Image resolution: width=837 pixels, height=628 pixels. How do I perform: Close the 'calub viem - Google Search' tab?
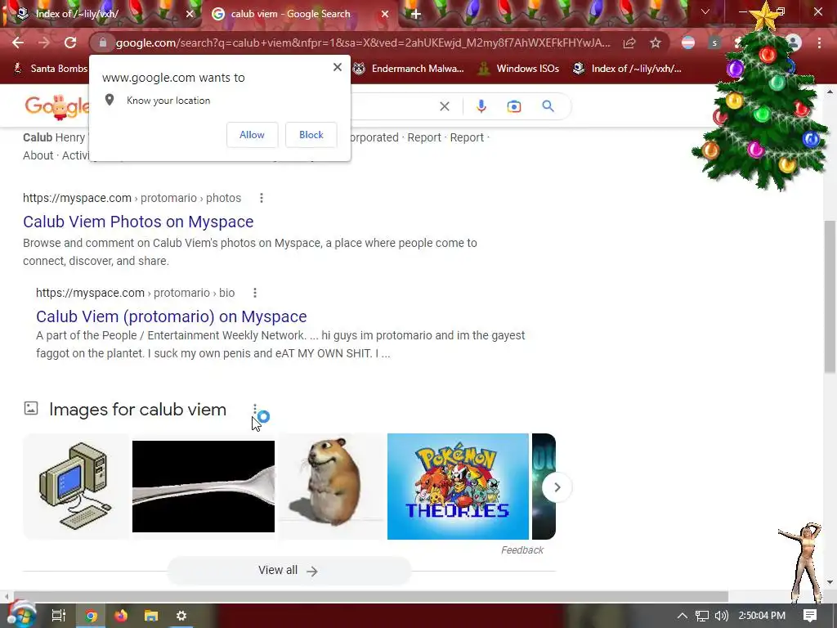click(x=384, y=14)
